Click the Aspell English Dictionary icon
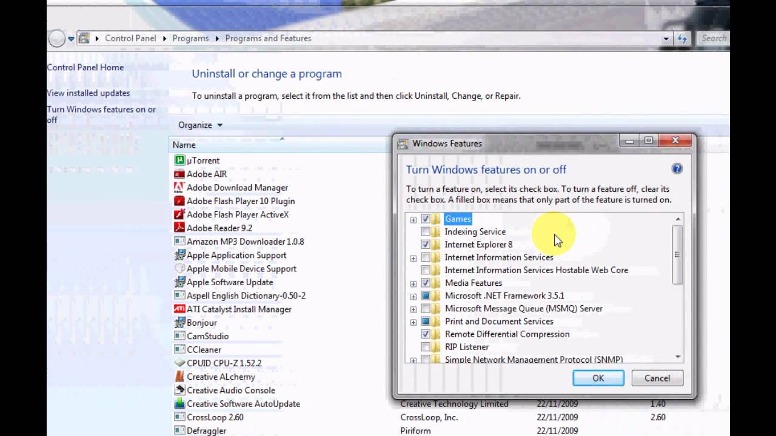Viewport: 776px width, 436px height. tap(179, 296)
